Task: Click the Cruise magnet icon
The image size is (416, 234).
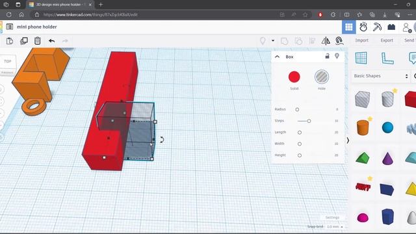Action: tap(339, 40)
